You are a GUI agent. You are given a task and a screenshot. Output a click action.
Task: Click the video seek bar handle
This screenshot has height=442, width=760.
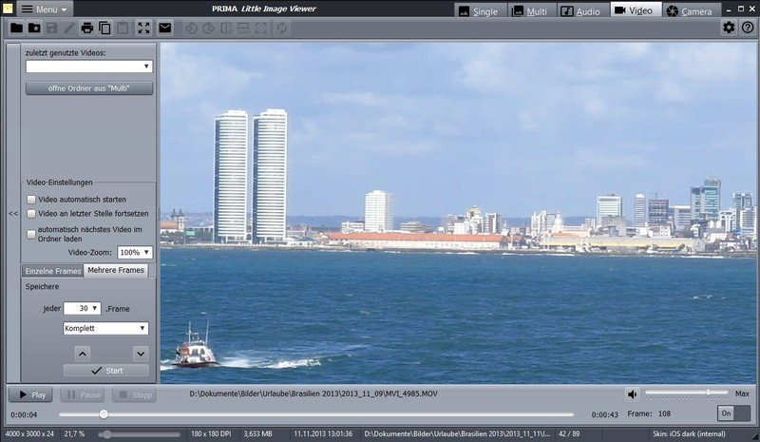pyautogui.click(x=104, y=414)
